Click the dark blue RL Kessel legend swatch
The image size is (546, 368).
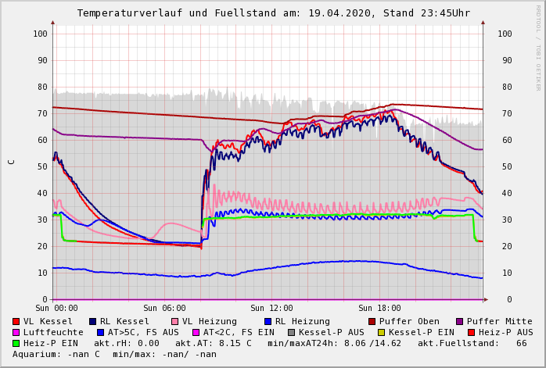pos(93,321)
